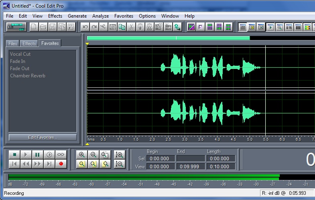Click the purple checkmark box toolbar icon
Viewport: 315px width, 200px height.
point(201,27)
